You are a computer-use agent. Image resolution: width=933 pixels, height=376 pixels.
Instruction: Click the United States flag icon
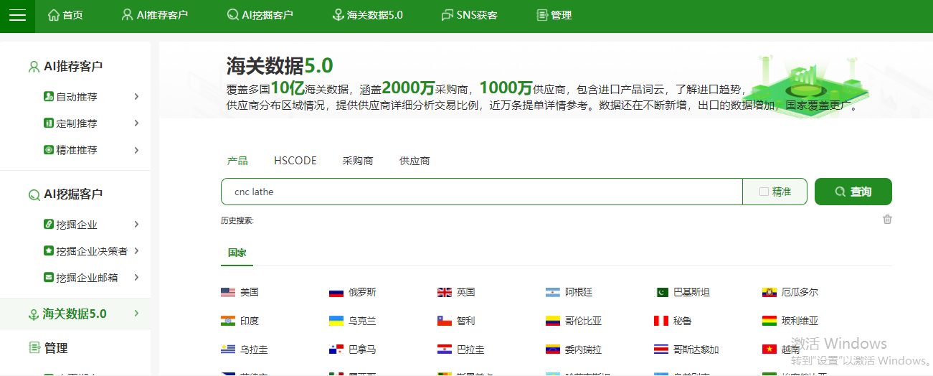pyautogui.click(x=228, y=292)
